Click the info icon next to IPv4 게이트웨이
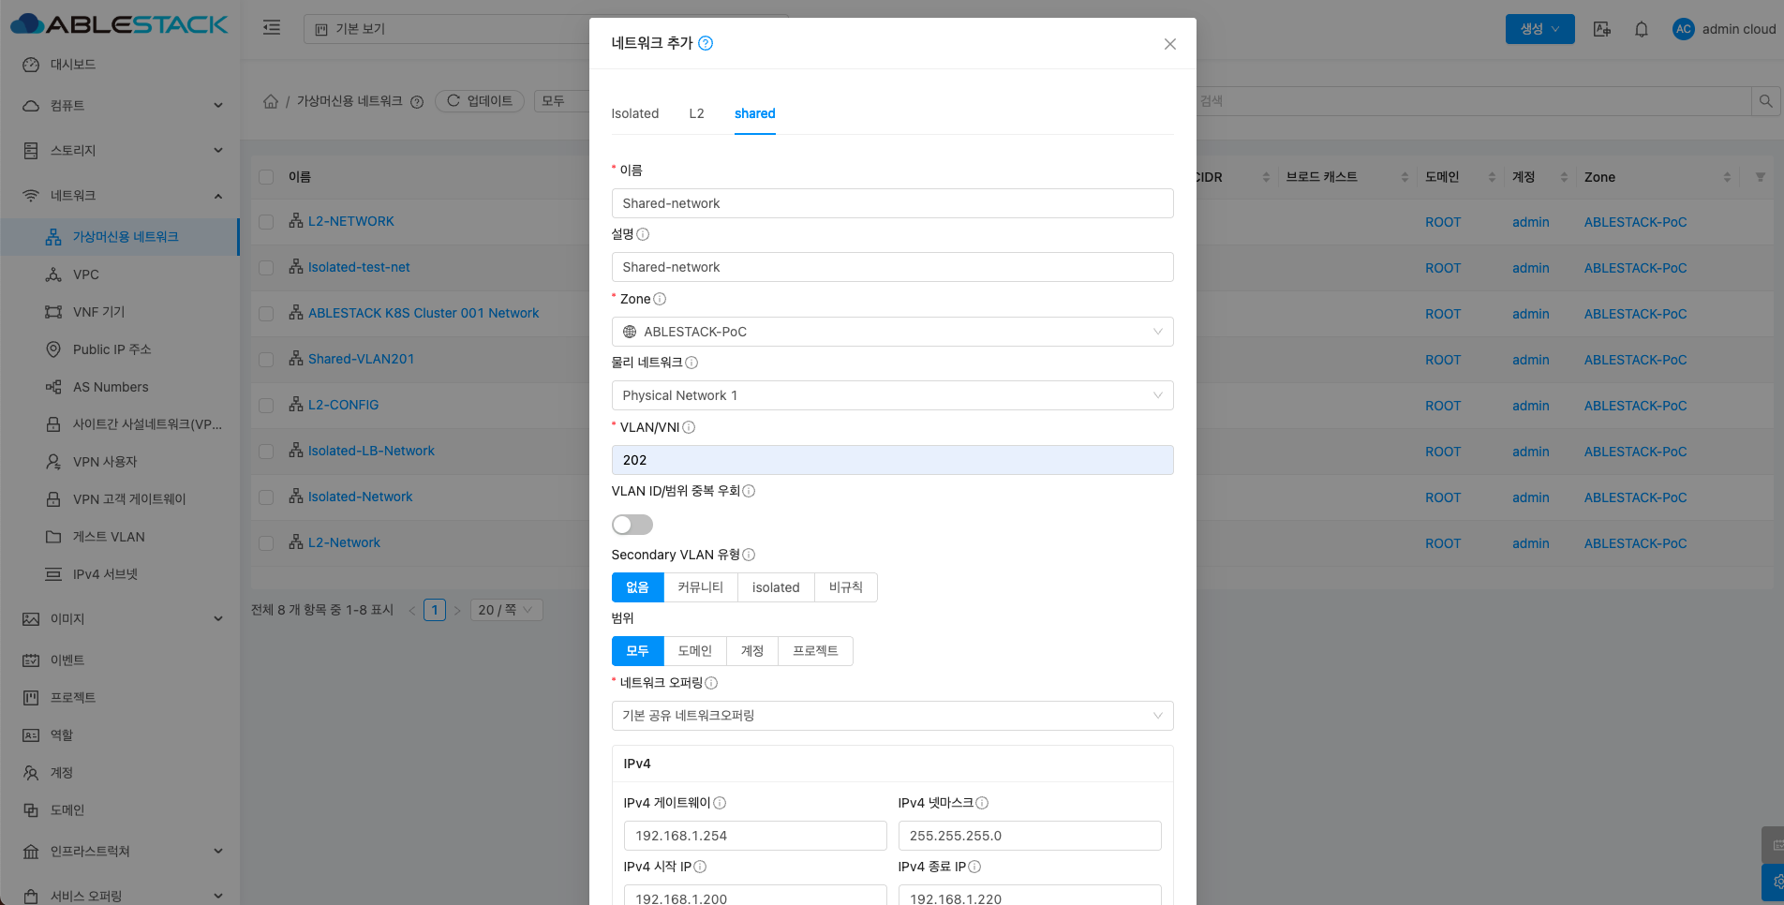This screenshot has width=1784, height=905. tap(720, 803)
